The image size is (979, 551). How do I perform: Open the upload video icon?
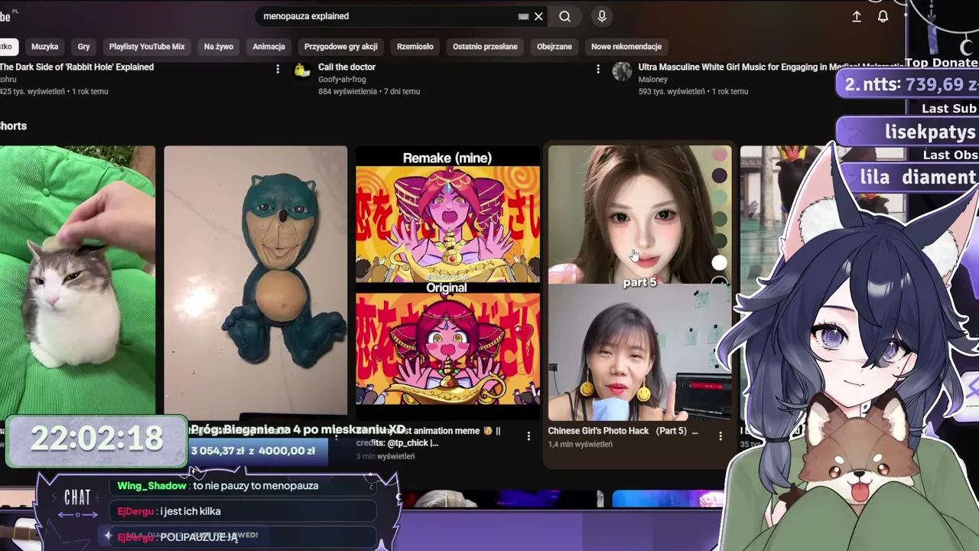(x=857, y=16)
